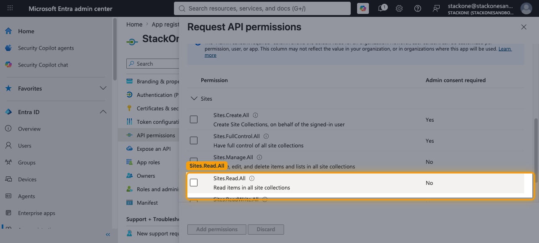539x243 pixels.
Task: Open New support request item
Action: [152, 233]
